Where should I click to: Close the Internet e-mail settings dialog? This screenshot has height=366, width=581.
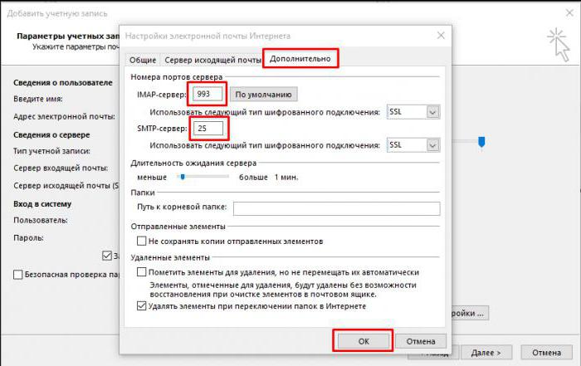click(439, 35)
